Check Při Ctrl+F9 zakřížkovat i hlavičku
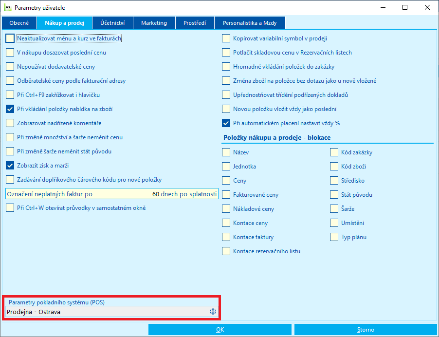The width and height of the screenshot is (439, 337). [10, 94]
